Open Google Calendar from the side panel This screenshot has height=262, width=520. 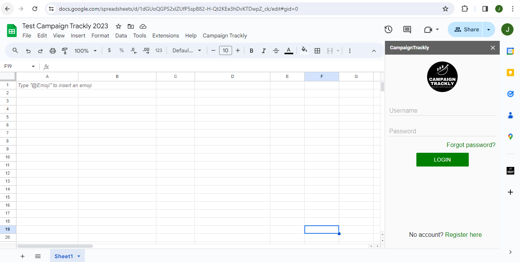click(x=510, y=51)
